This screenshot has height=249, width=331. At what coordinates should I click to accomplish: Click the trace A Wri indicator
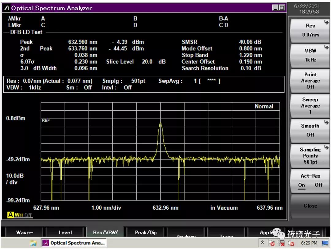[20, 215]
